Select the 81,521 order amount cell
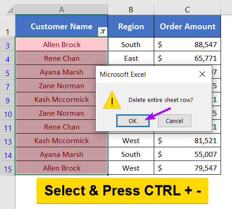The width and height of the screenshot is (232, 209). [x=187, y=140]
